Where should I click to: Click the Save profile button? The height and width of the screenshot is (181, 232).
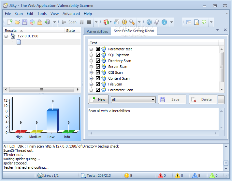172,99
